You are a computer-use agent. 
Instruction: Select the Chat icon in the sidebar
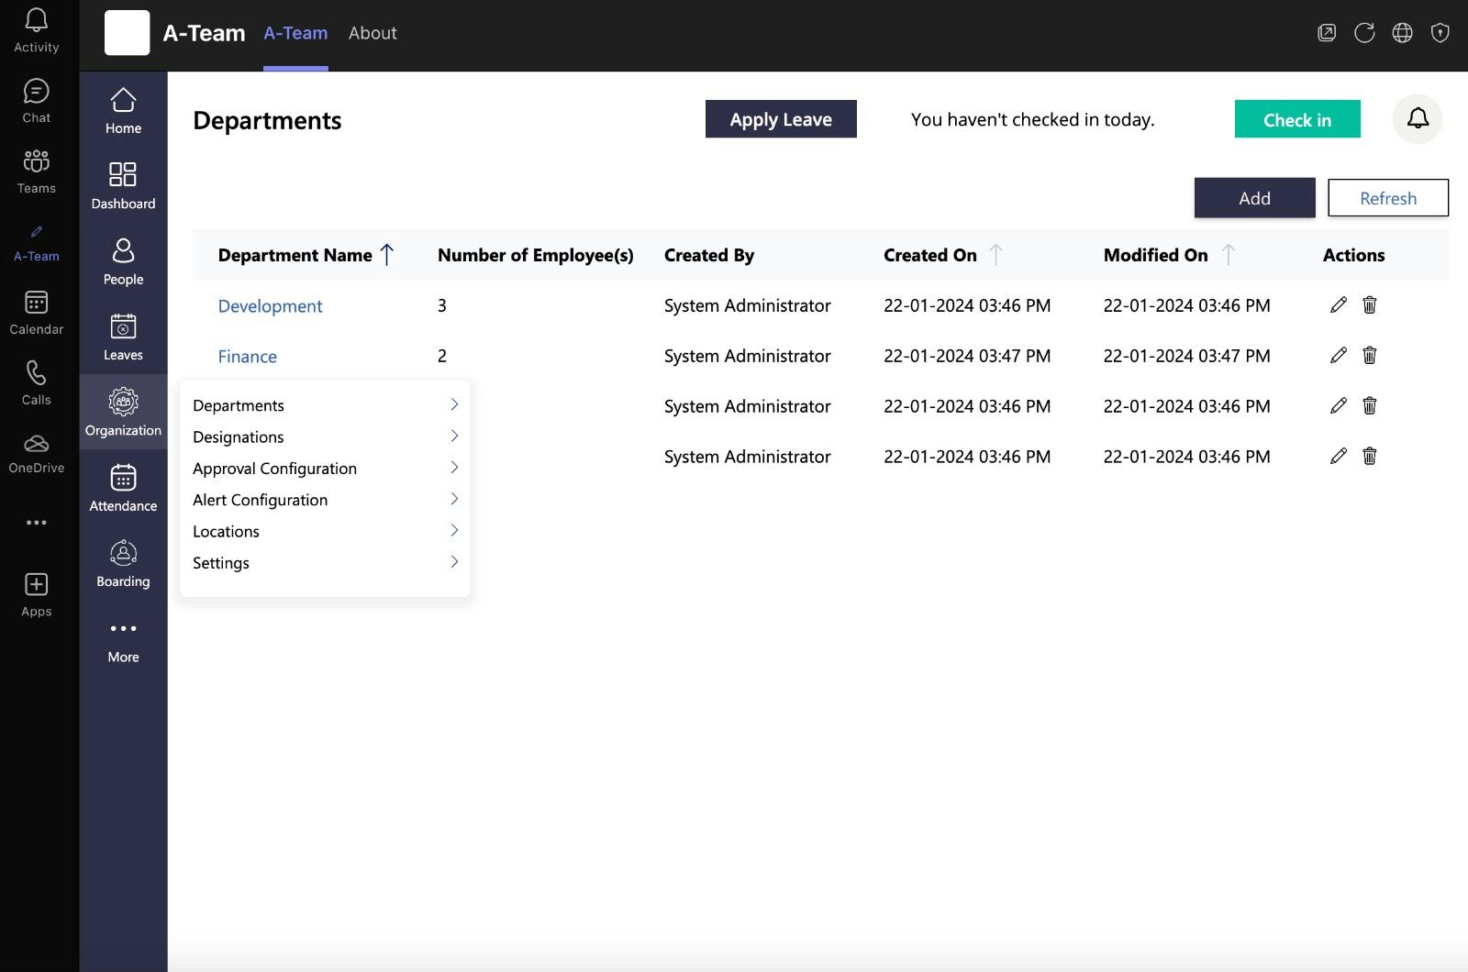[36, 96]
